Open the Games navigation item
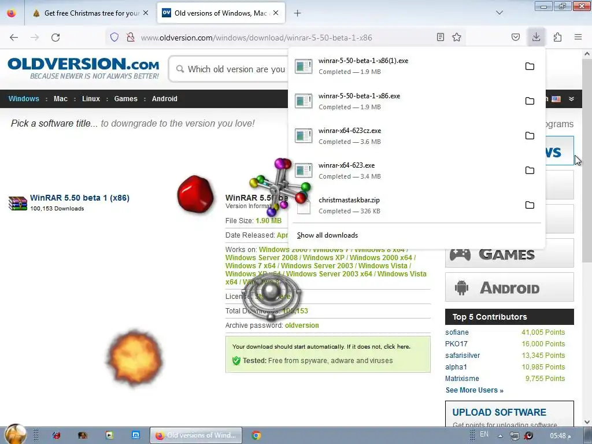This screenshot has height=444, width=592. pyautogui.click(x=125, y=98)
